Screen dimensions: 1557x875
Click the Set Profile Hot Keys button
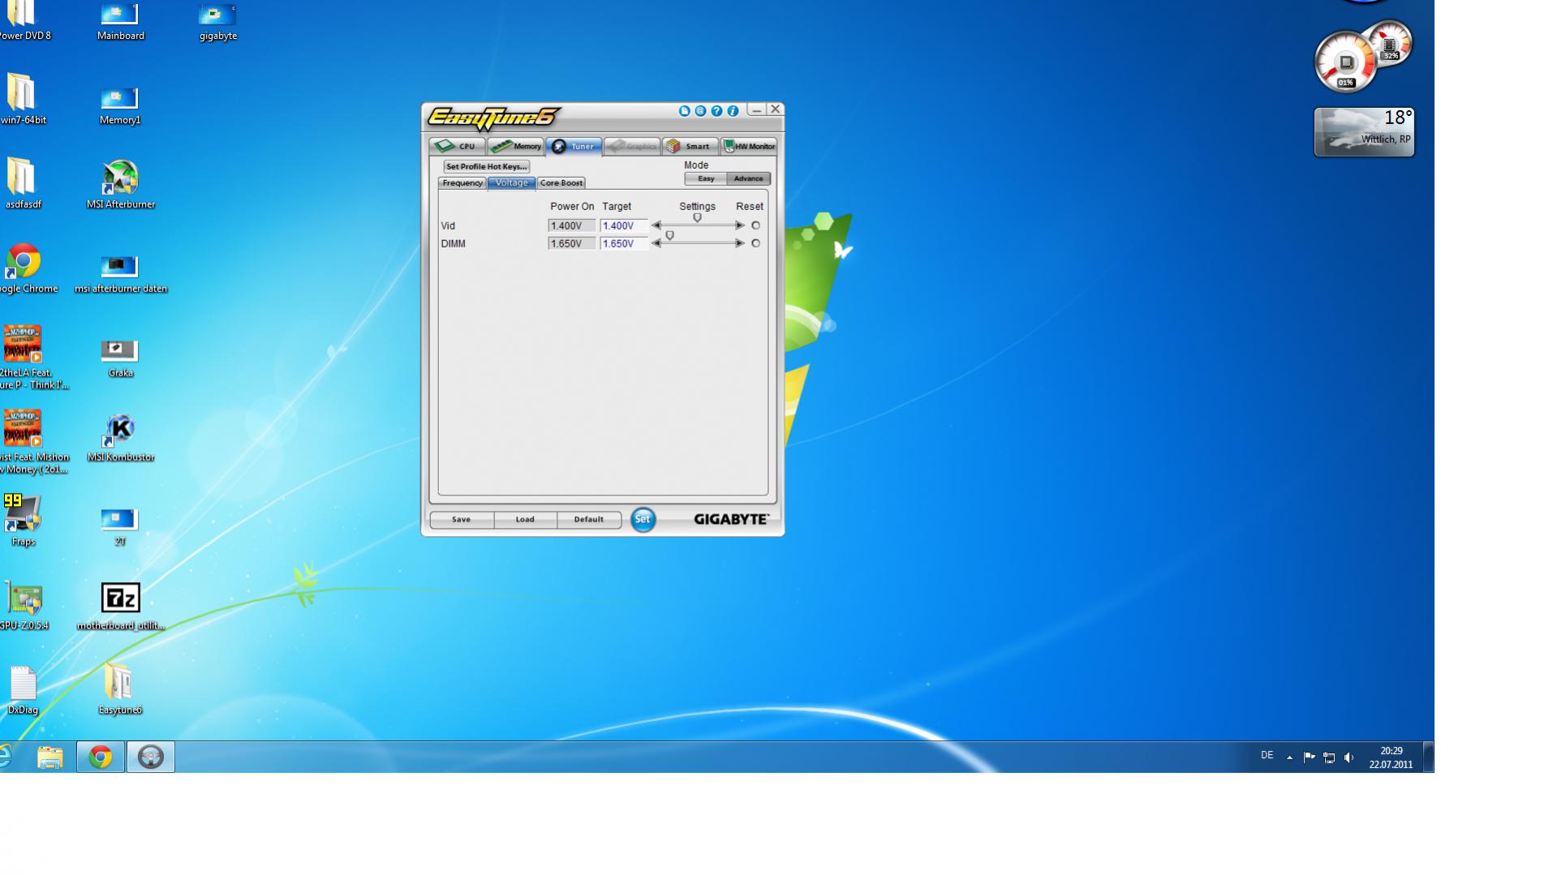(487, 166)
